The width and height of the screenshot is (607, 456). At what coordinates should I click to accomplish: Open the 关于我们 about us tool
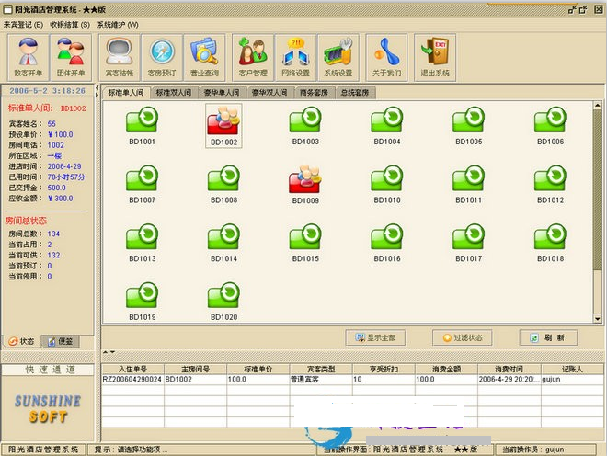coord(386,57)
